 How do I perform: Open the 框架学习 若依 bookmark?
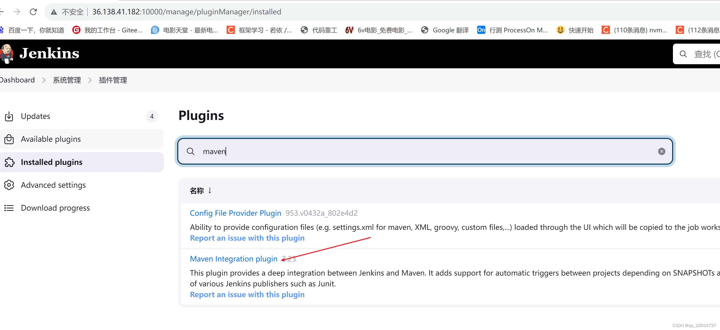pyautogui.click(x=259, y=30)
